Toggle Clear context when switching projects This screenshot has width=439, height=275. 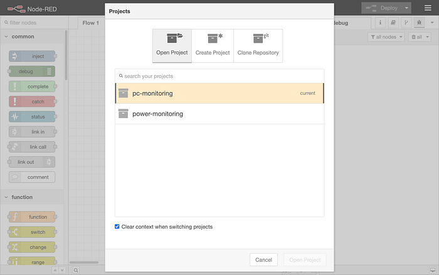click(117, 227)
